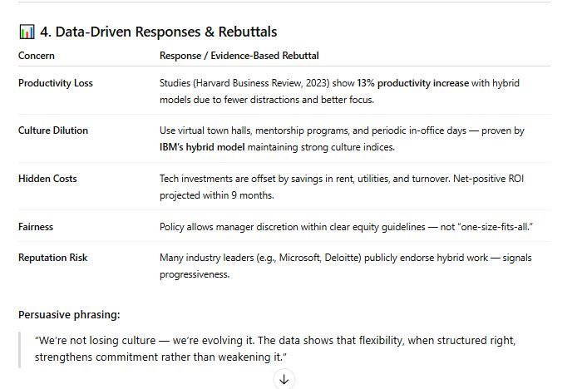Click the virtual town halls response text
The width and height of the screenshot is (587, 389).
(341, 130)
